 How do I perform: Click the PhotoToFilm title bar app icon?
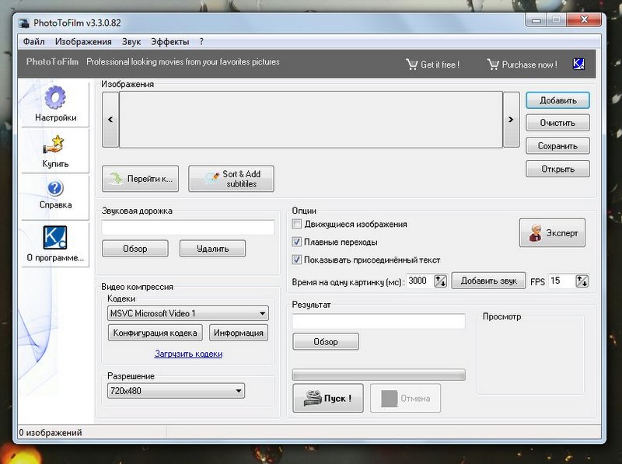[24, 23]
